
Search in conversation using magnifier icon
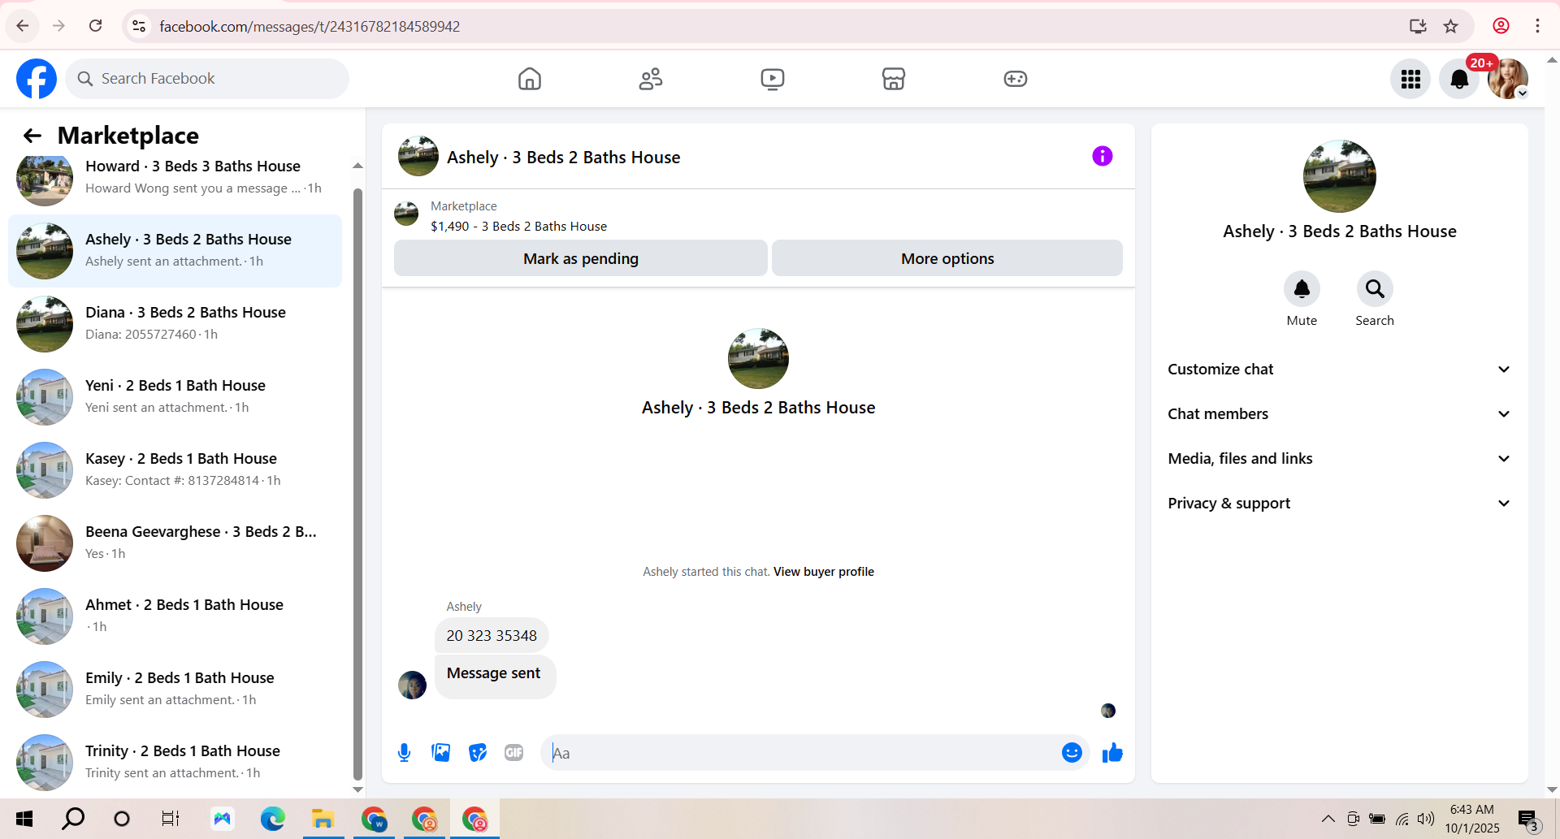1375,289
